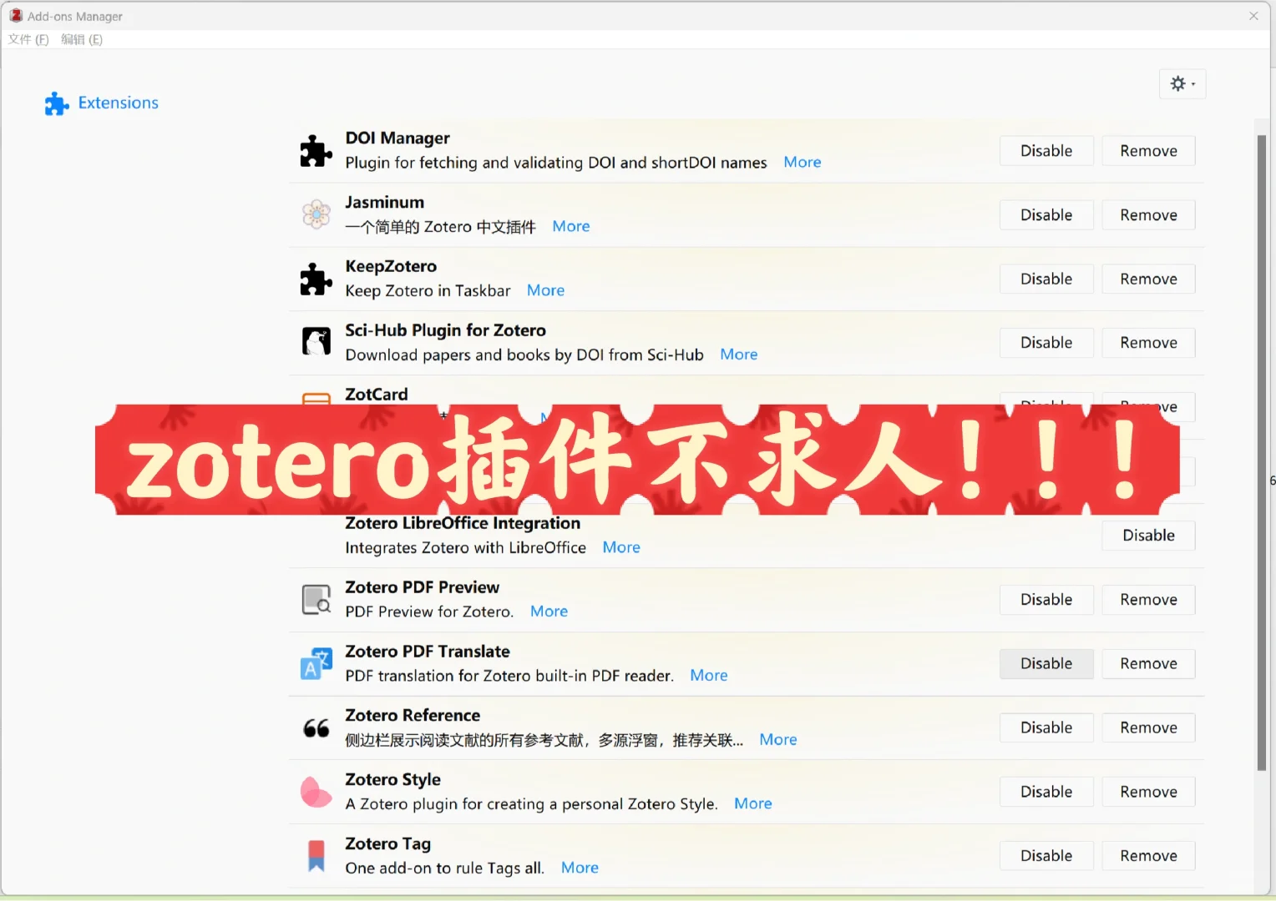Click the Sci-Hub penguin icon
This screenshot has width=1276, height=901.
(x=316, y=342)
